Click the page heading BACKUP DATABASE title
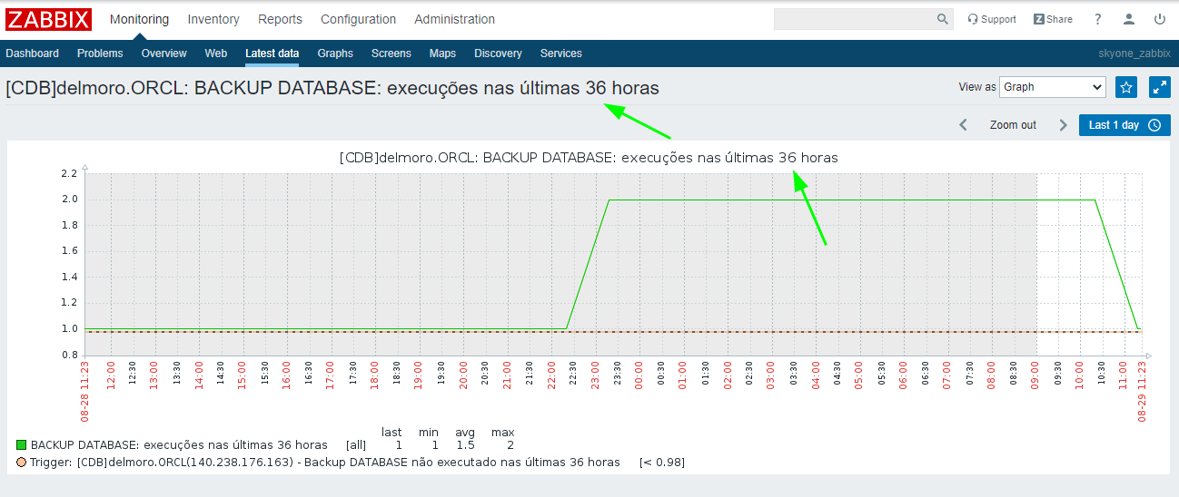Image resolution: width=1179 pixels, height=497 pixels. tap(332, 88)
